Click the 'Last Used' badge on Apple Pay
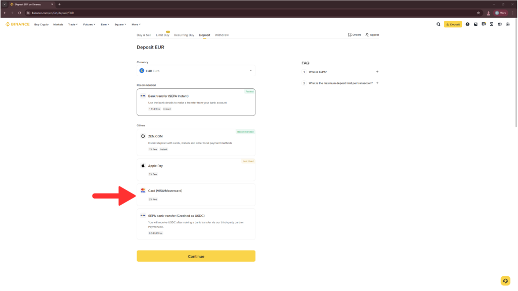Image resolution: width=518 pixels, height=291 pixels. (x=248, y=161)
